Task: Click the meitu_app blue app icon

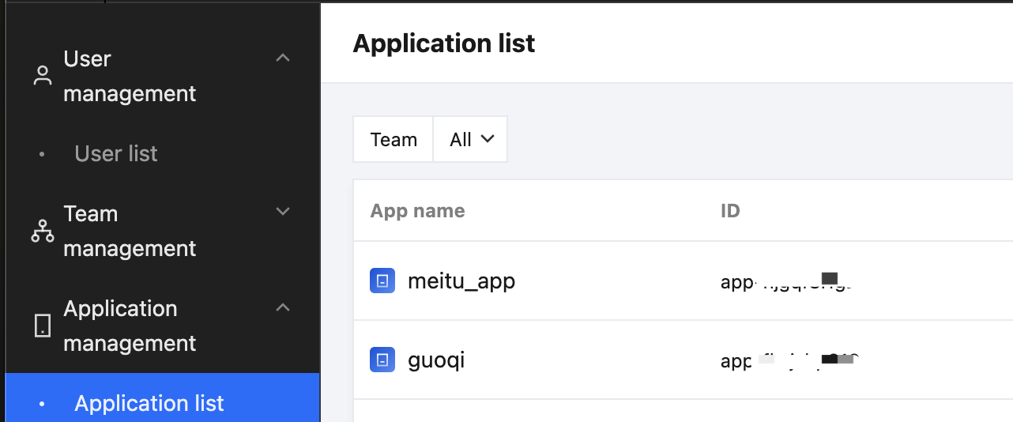Action: (x=382, y=281)
